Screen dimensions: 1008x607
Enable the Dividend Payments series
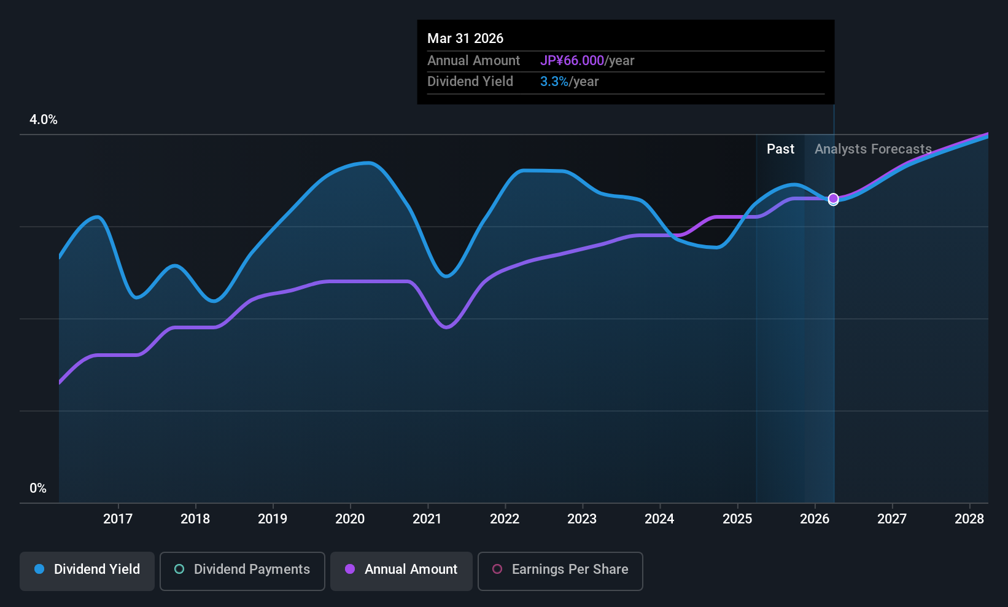pyautogui.click(x=242, y=570)
